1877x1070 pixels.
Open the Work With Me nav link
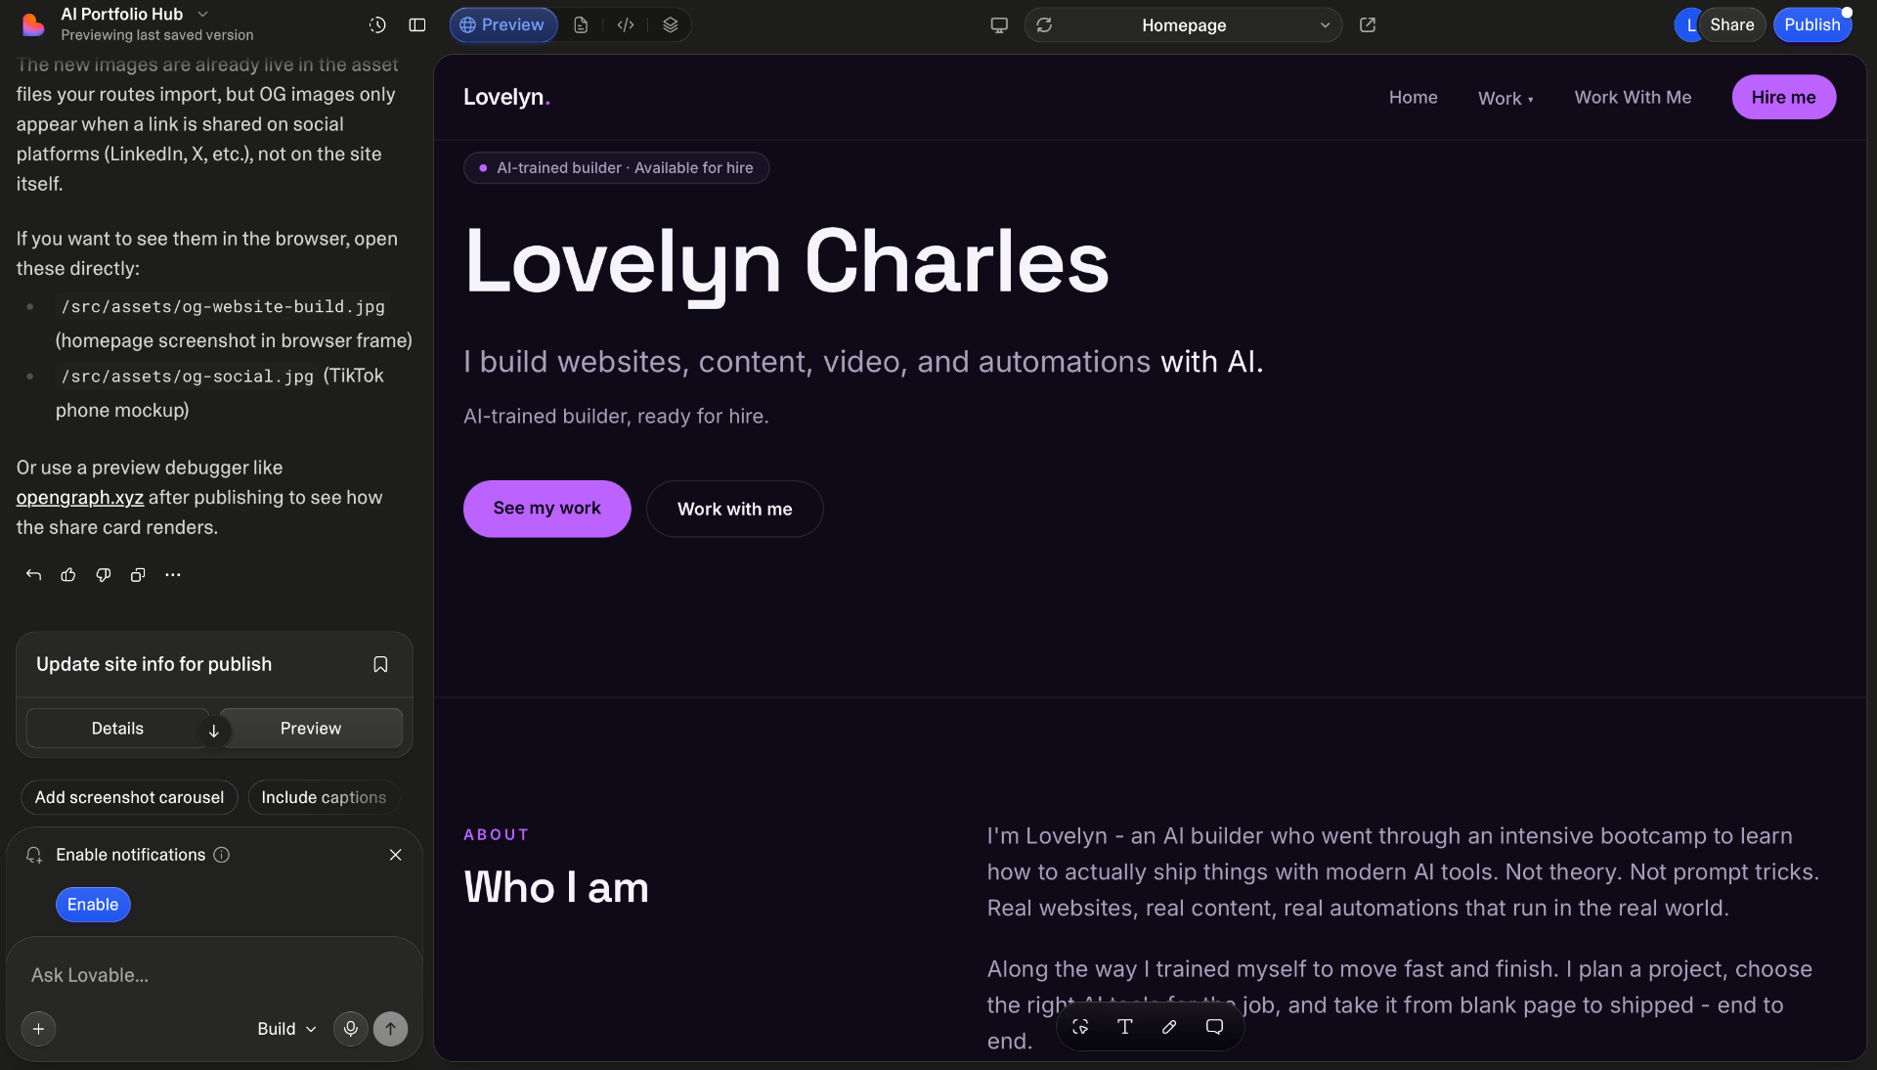1633,98
